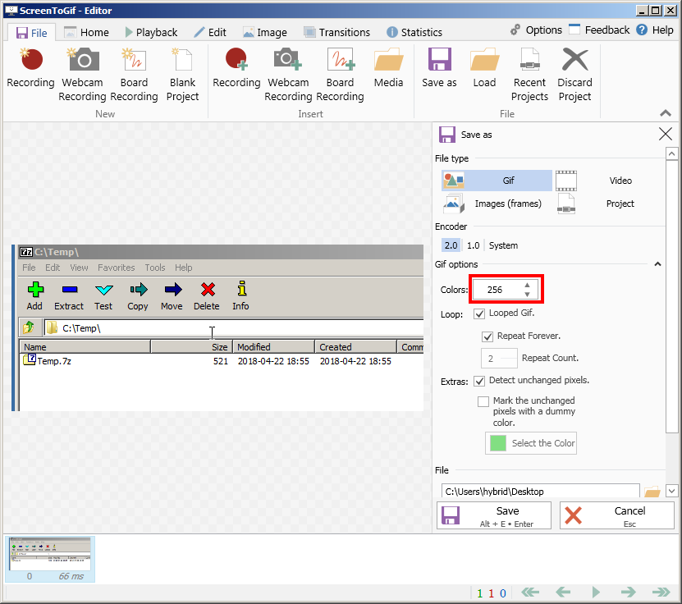Image resolution: width=682 pixels, height=604 pixels.
Task: Click Select the Color button
Action: [531, 443]
